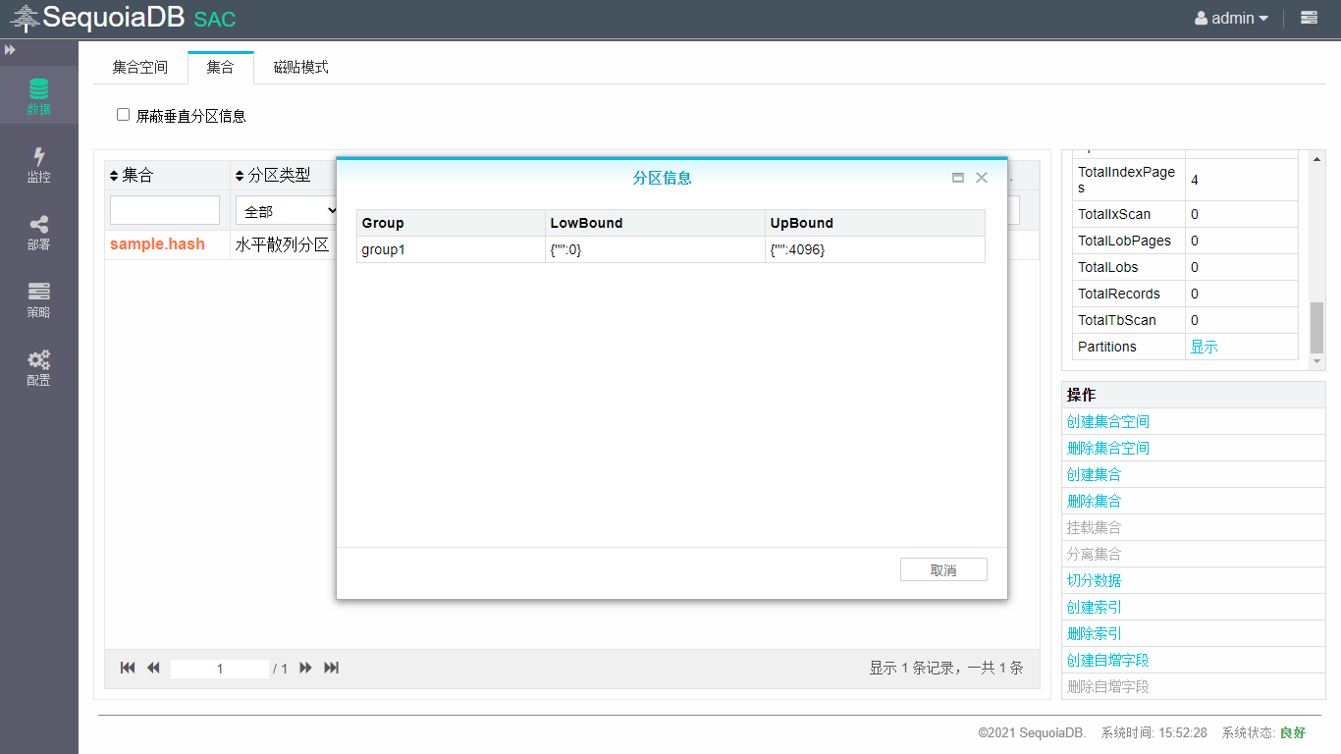Open the 策略 (Strategy) sidebar icon
Image resolution: width=1341 pixels, height=754 pixels.
[38, 299]
